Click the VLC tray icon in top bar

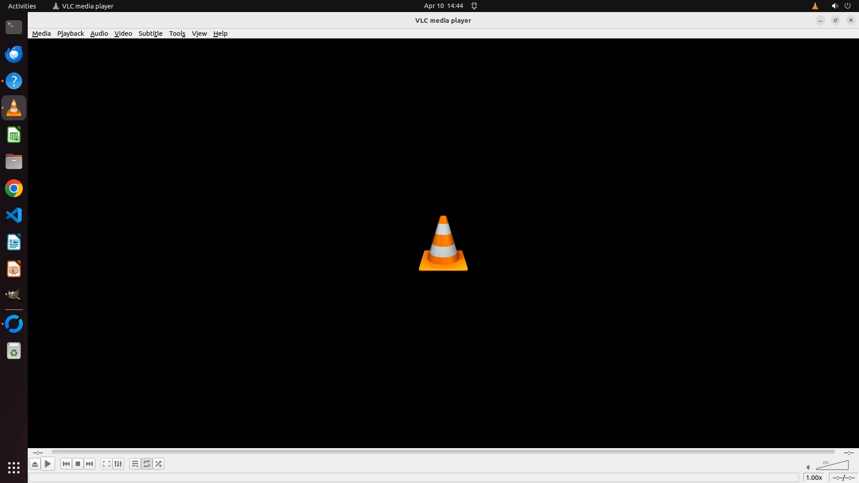815,6
